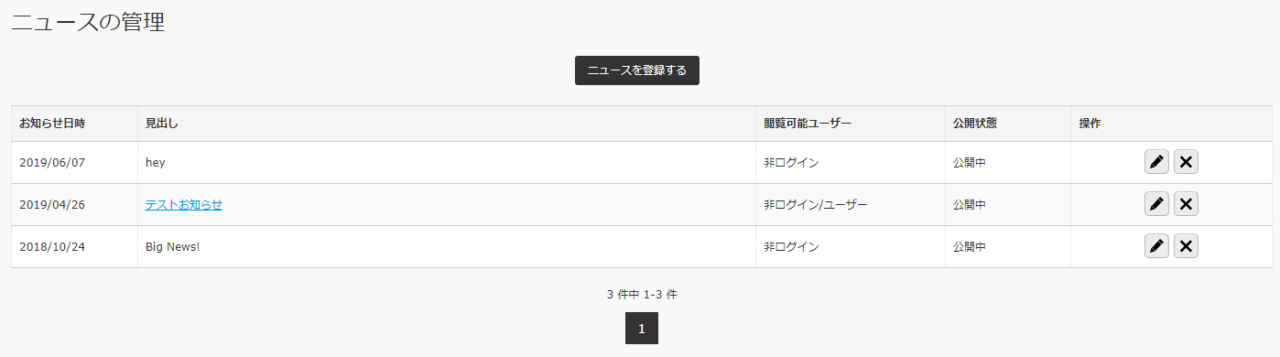Click the '3 件中 1-3 件' count text
The height and width of the screenshot is (357, 1280).
click(x=642, y=295)
